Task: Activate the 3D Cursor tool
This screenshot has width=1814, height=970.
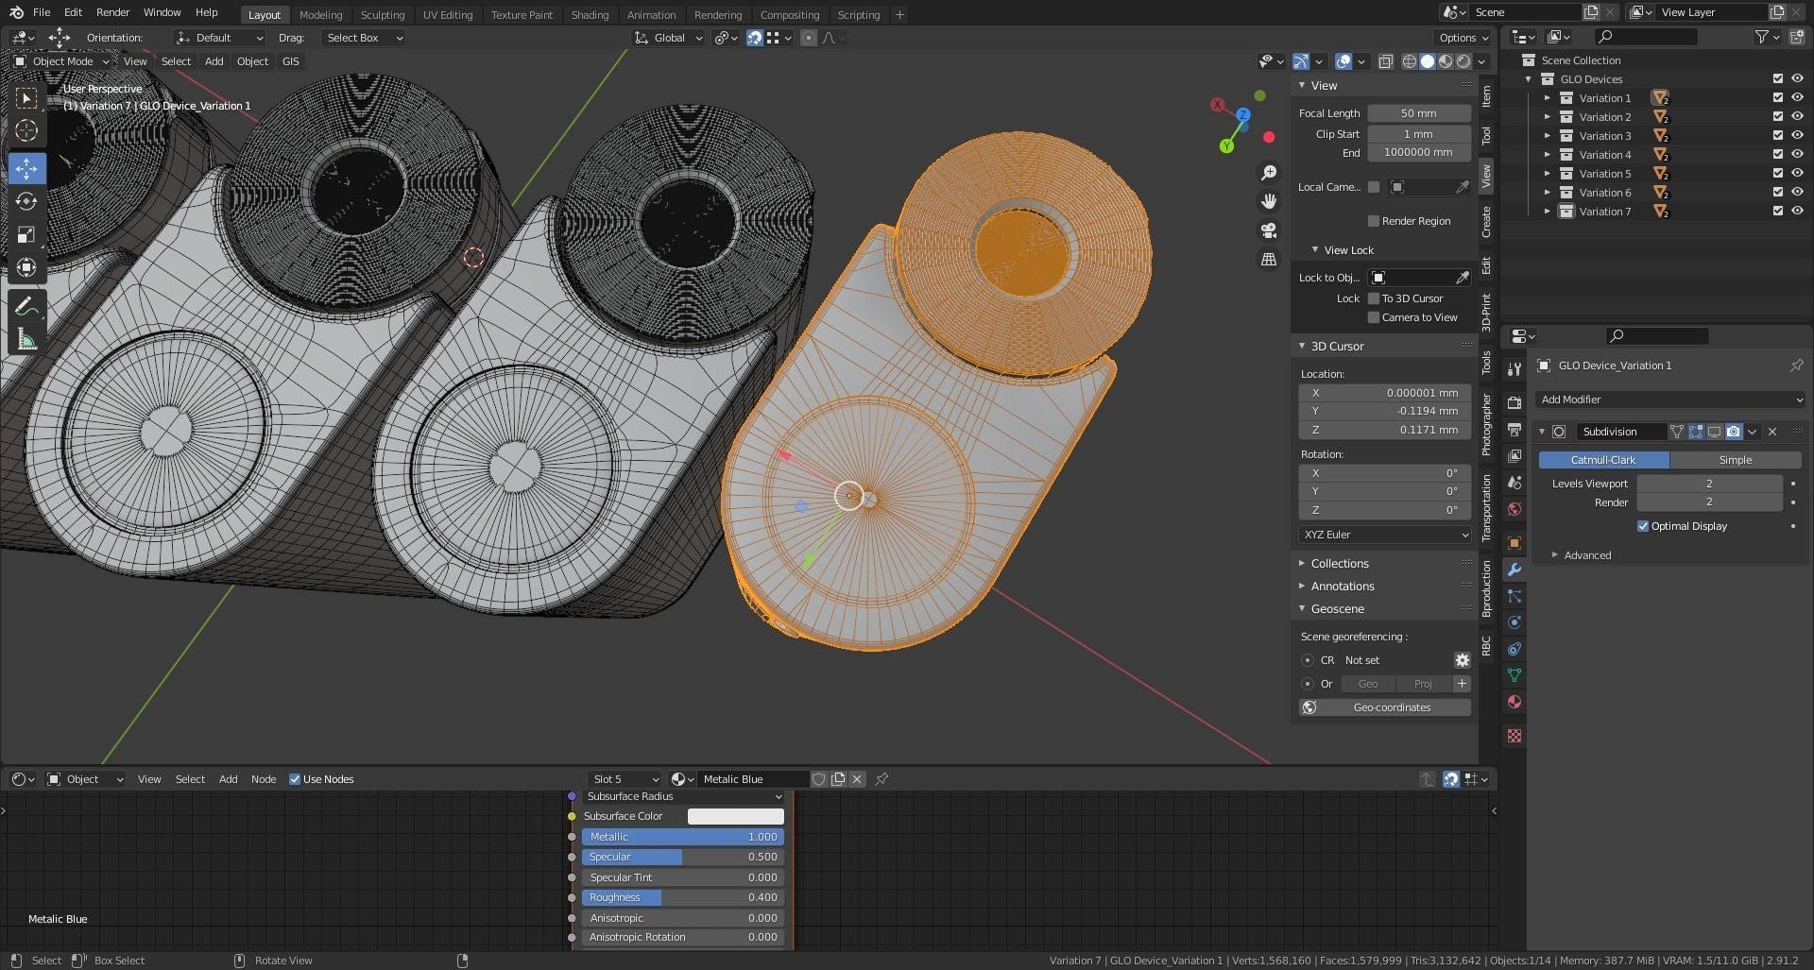Action: tap(26, 131)
